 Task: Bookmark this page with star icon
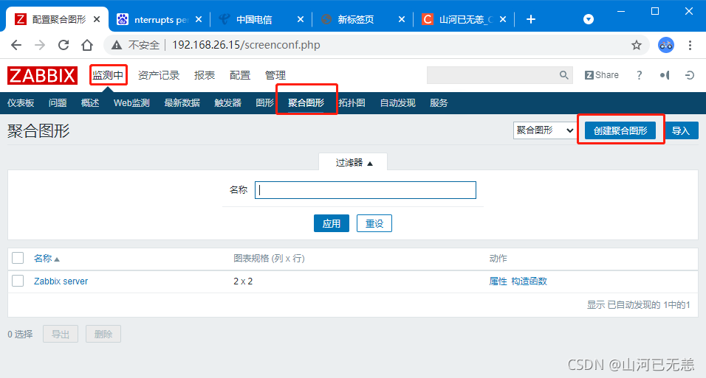(x=636, y=45)
